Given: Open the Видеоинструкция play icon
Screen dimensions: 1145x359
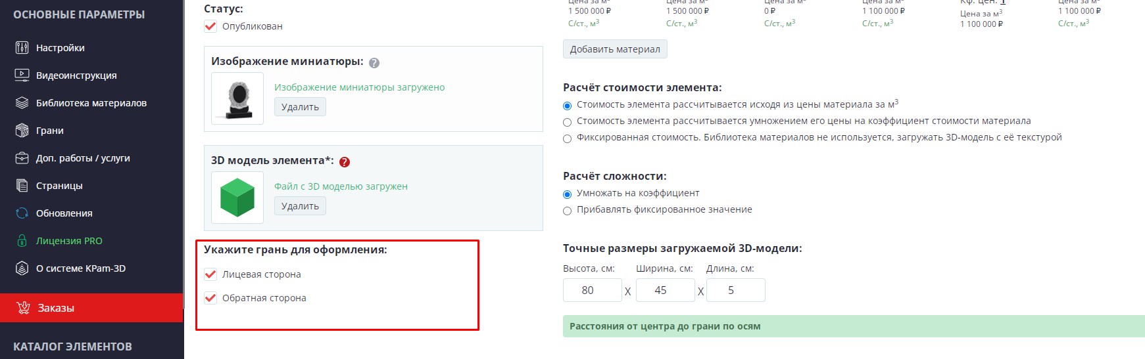Looking at the screenshot, I should coord(22,75).
